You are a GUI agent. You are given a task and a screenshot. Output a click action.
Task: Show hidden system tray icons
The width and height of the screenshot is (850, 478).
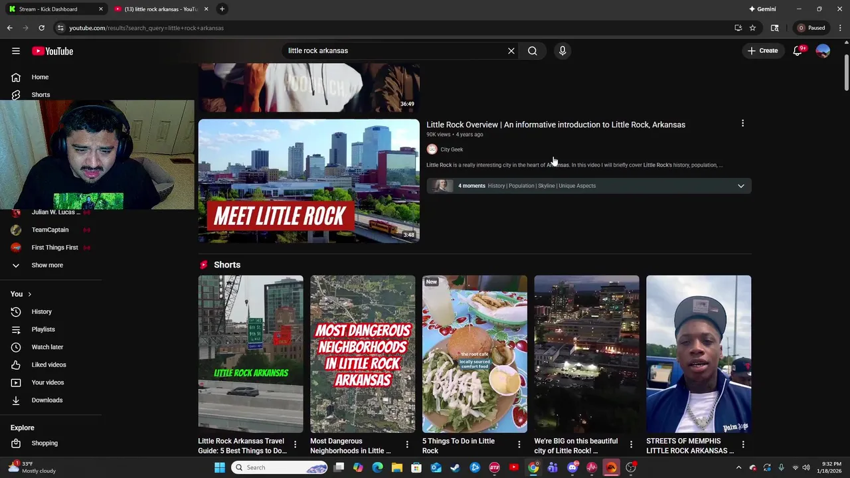point(738,467)
